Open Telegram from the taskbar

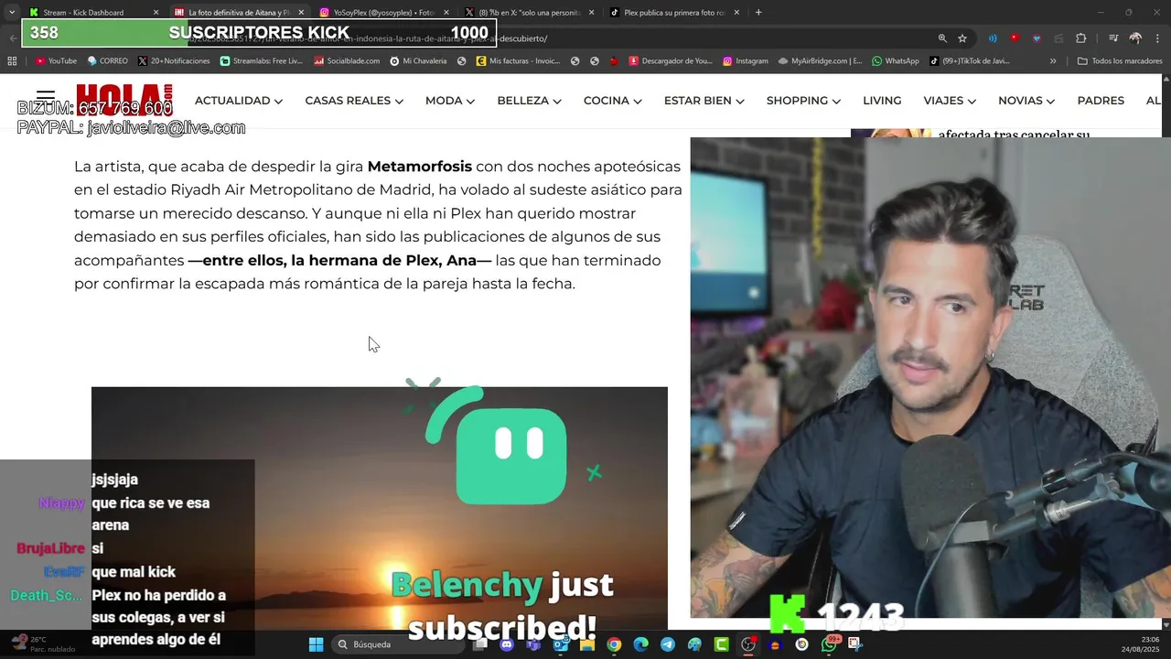click(x=668, y=644)
